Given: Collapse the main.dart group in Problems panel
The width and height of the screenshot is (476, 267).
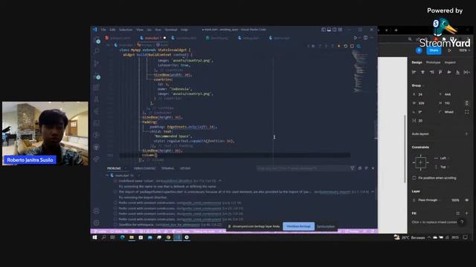Looking at the screenshot, I should tap(107, 175).
